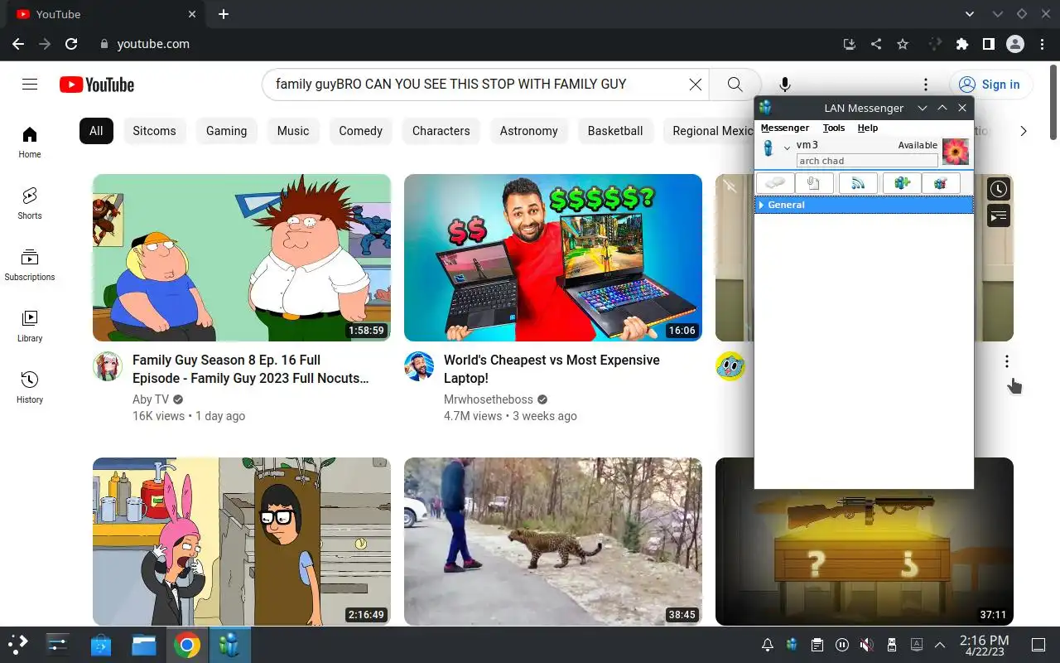Open World's Cheapest vs Most Expensive Laptop title
Image resolution: width=1060 pixels, height=663 pixels.
(552, 369)
